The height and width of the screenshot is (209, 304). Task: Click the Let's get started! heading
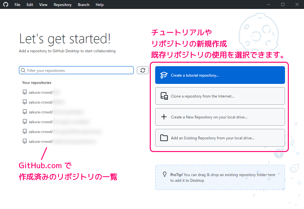[65, 39]
